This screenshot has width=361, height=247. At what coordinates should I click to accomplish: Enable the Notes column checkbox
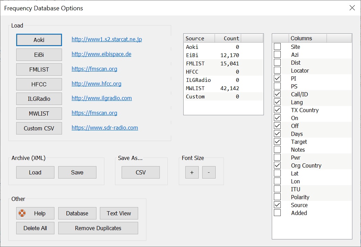coord(277,150)
